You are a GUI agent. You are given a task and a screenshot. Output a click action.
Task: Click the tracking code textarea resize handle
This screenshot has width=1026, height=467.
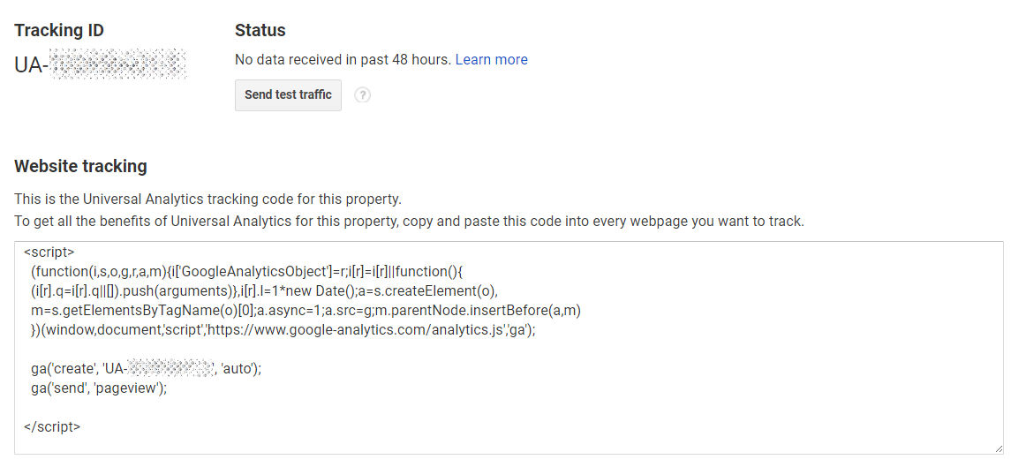(x=999, y=448)
